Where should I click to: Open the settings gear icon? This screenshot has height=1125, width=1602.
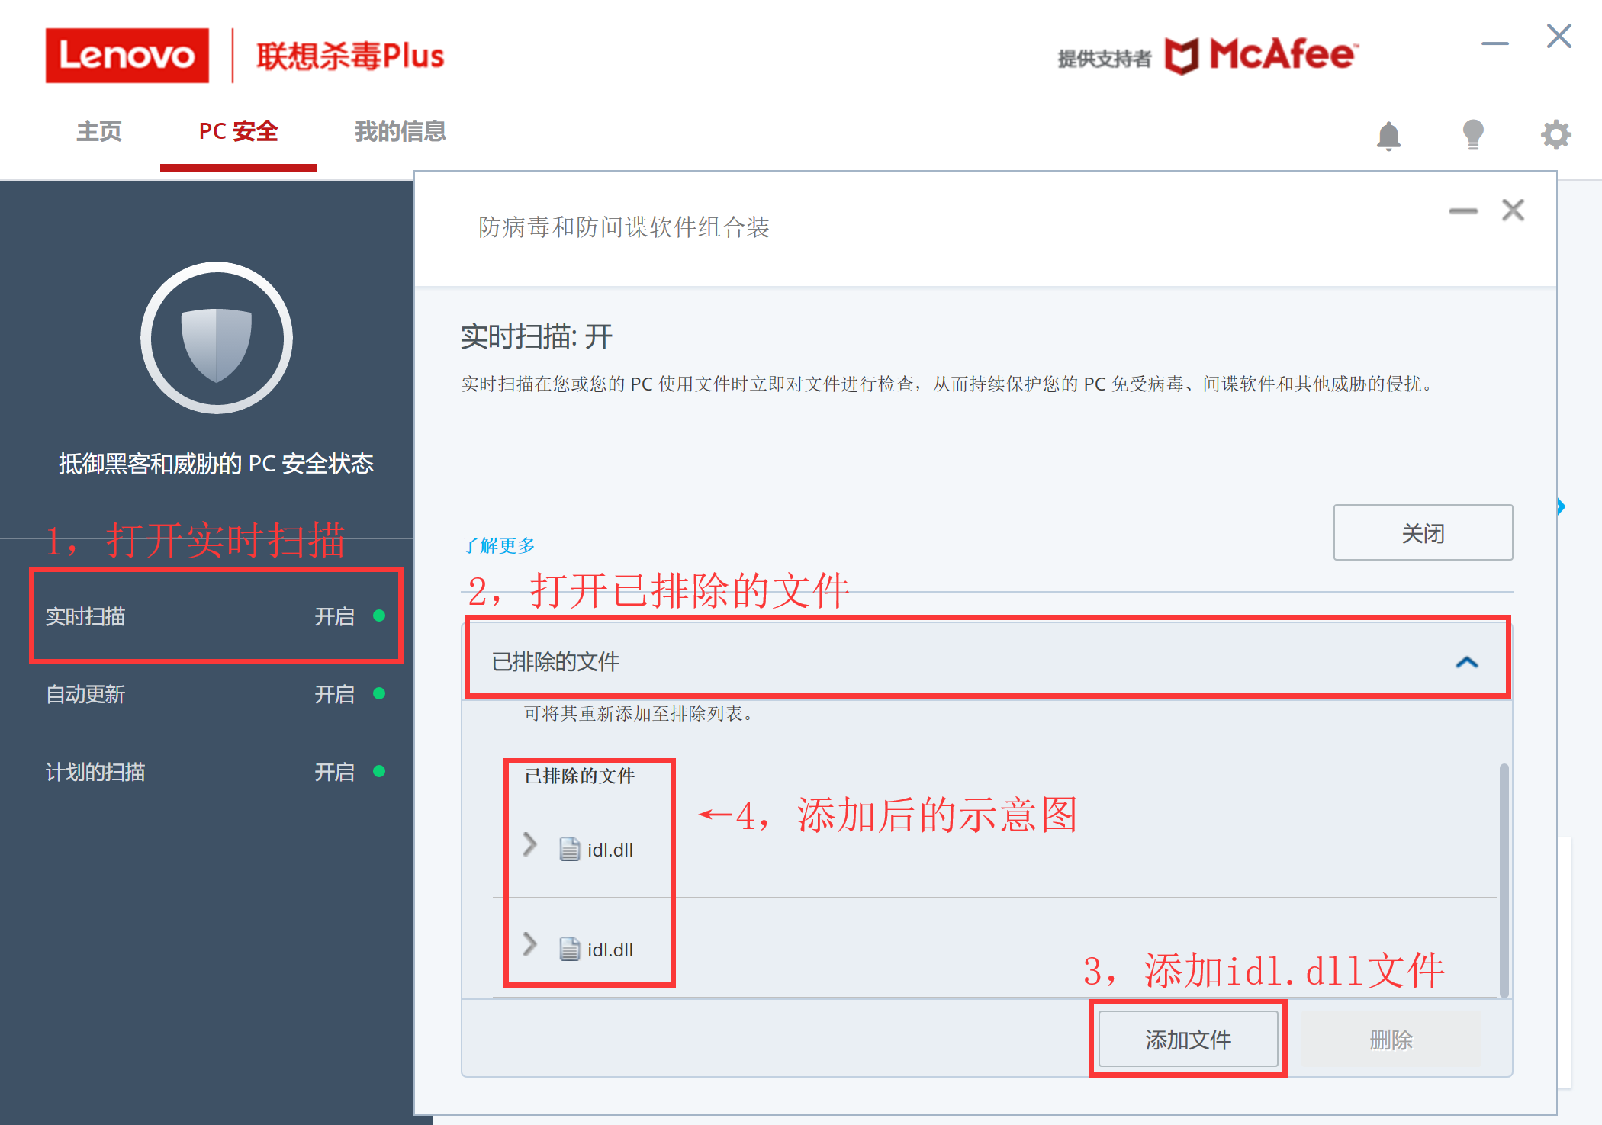[x=1555, y=134]
